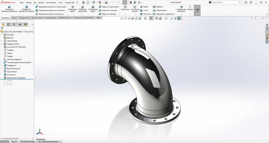Open the DimXpertManager crosshair tab
The height and width of the screenshot is (143, 269).
[x=20, y=24]
